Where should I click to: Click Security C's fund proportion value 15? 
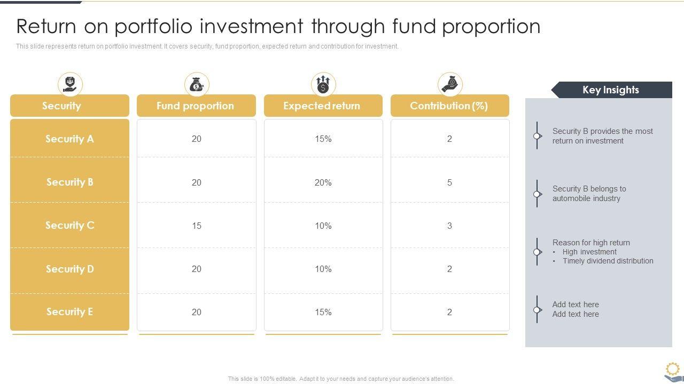point(197,226)
